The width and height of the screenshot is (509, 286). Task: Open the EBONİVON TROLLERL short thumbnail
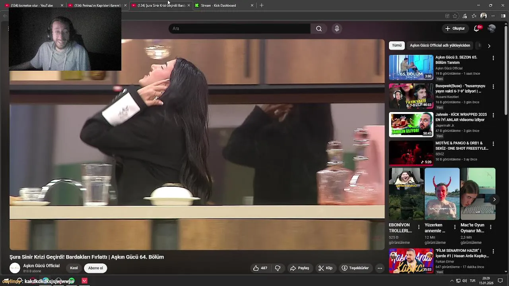pyautogui.click(x=406, y=194)
